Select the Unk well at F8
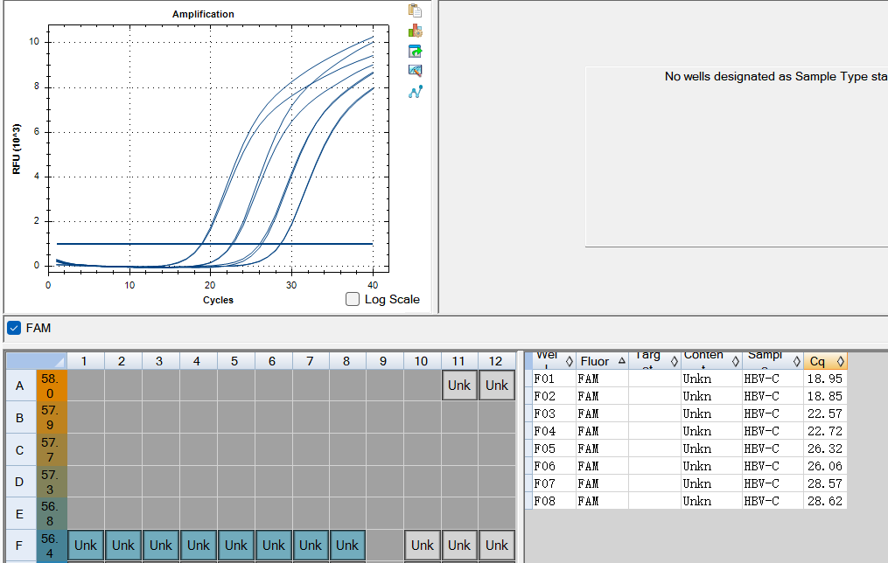This screenshot has width=888, height=563. (347, 546)
